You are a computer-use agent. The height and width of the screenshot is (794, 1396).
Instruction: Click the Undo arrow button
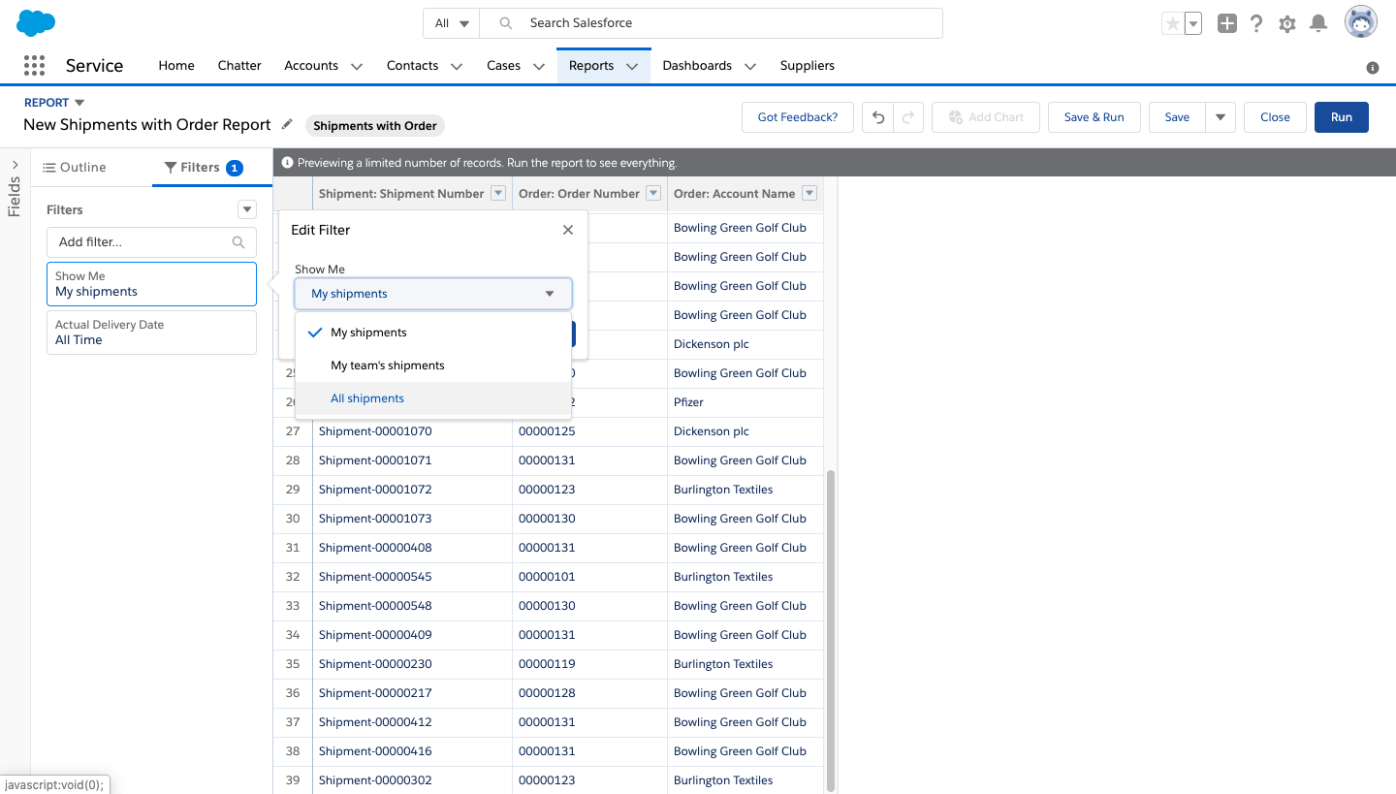point(878,117)
